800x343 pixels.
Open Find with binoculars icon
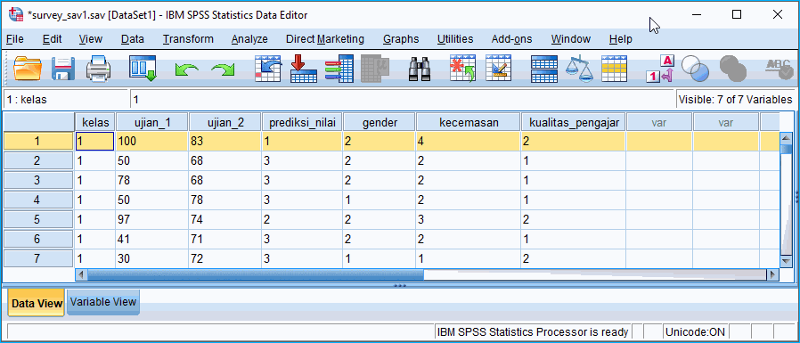420,69
